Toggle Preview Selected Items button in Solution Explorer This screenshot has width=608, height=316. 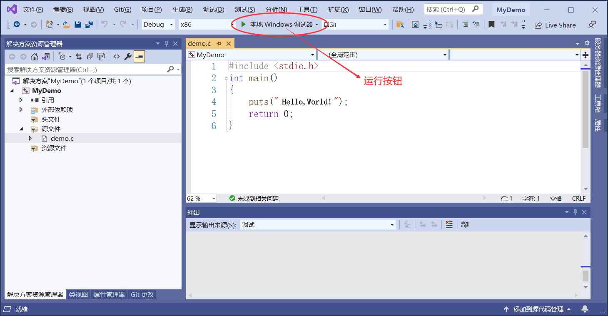tap(139, 57)
